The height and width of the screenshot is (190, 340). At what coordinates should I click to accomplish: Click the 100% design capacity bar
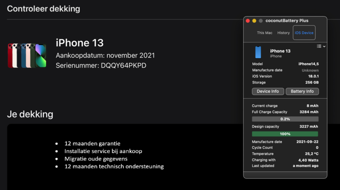coord(285,134)
